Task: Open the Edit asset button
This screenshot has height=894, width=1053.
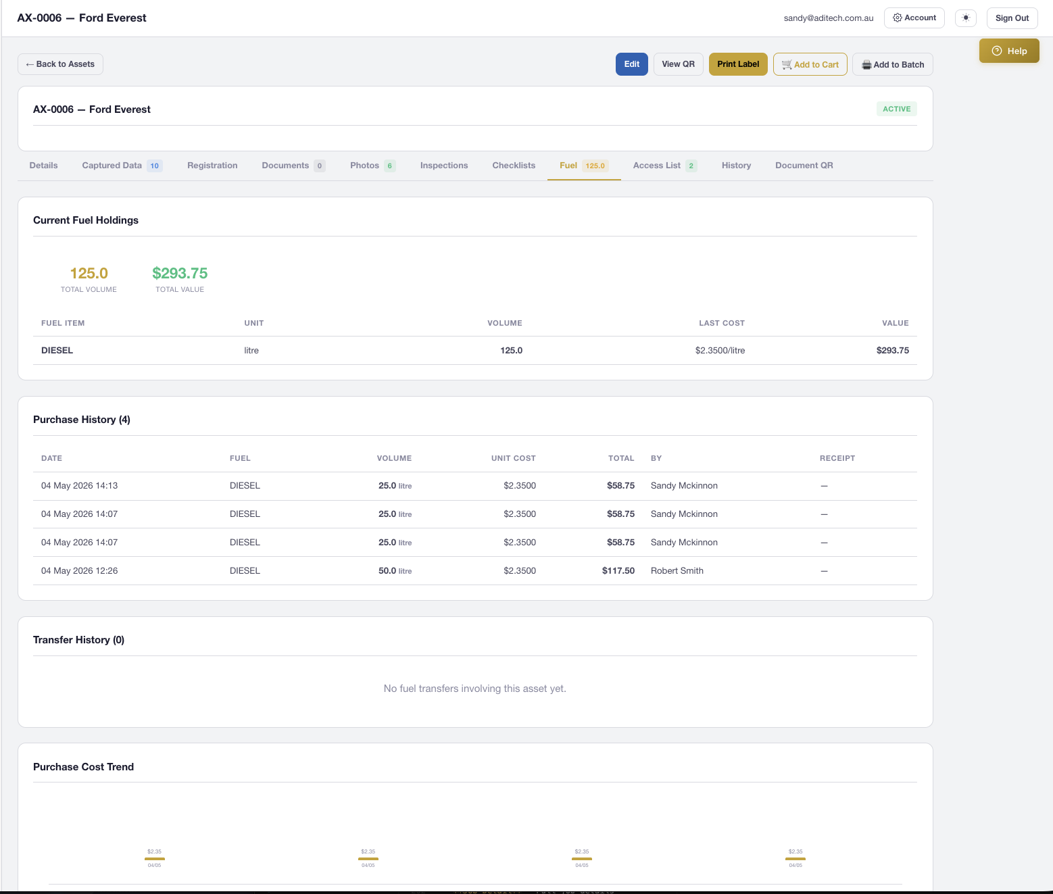Action: [632, 64]
